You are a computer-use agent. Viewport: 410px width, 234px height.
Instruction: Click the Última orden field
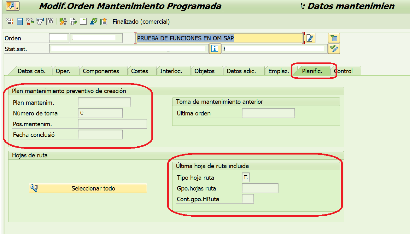click(x=268, y=113)
